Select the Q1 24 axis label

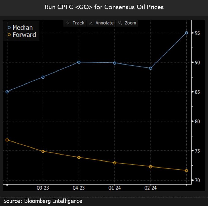pyautogui.click(x=115, y=187)
